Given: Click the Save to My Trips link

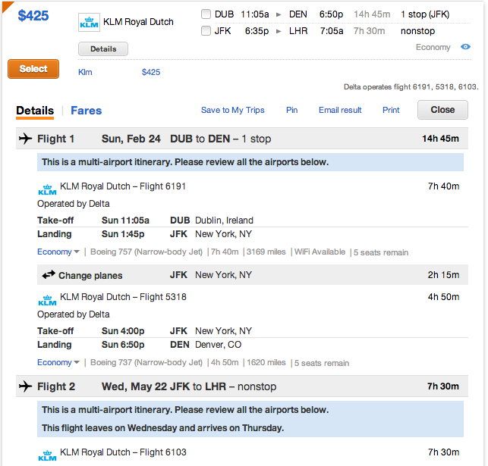Looking at the screenshot, I should pyautogui.click(x=233, y=110).
